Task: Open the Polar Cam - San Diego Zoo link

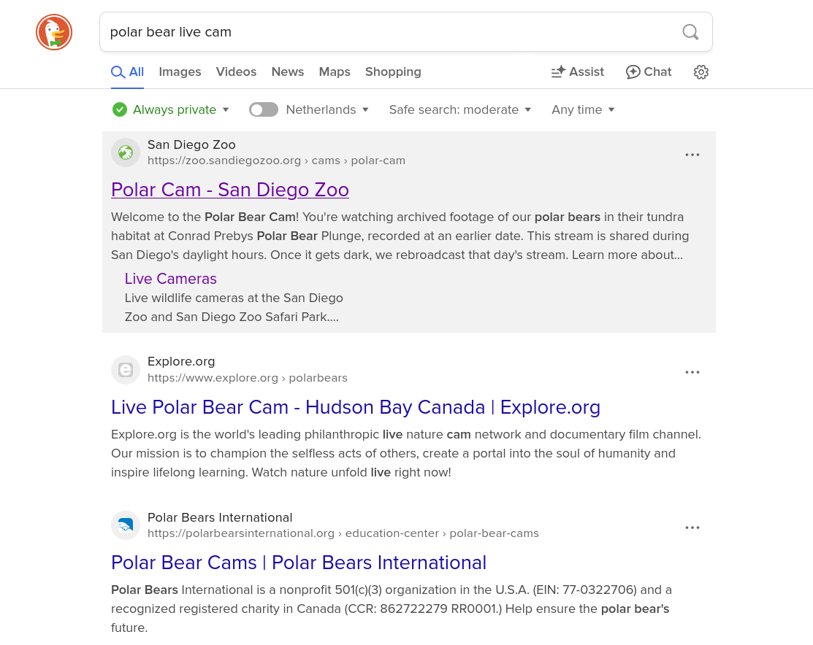Action: (x=230, y=190)
